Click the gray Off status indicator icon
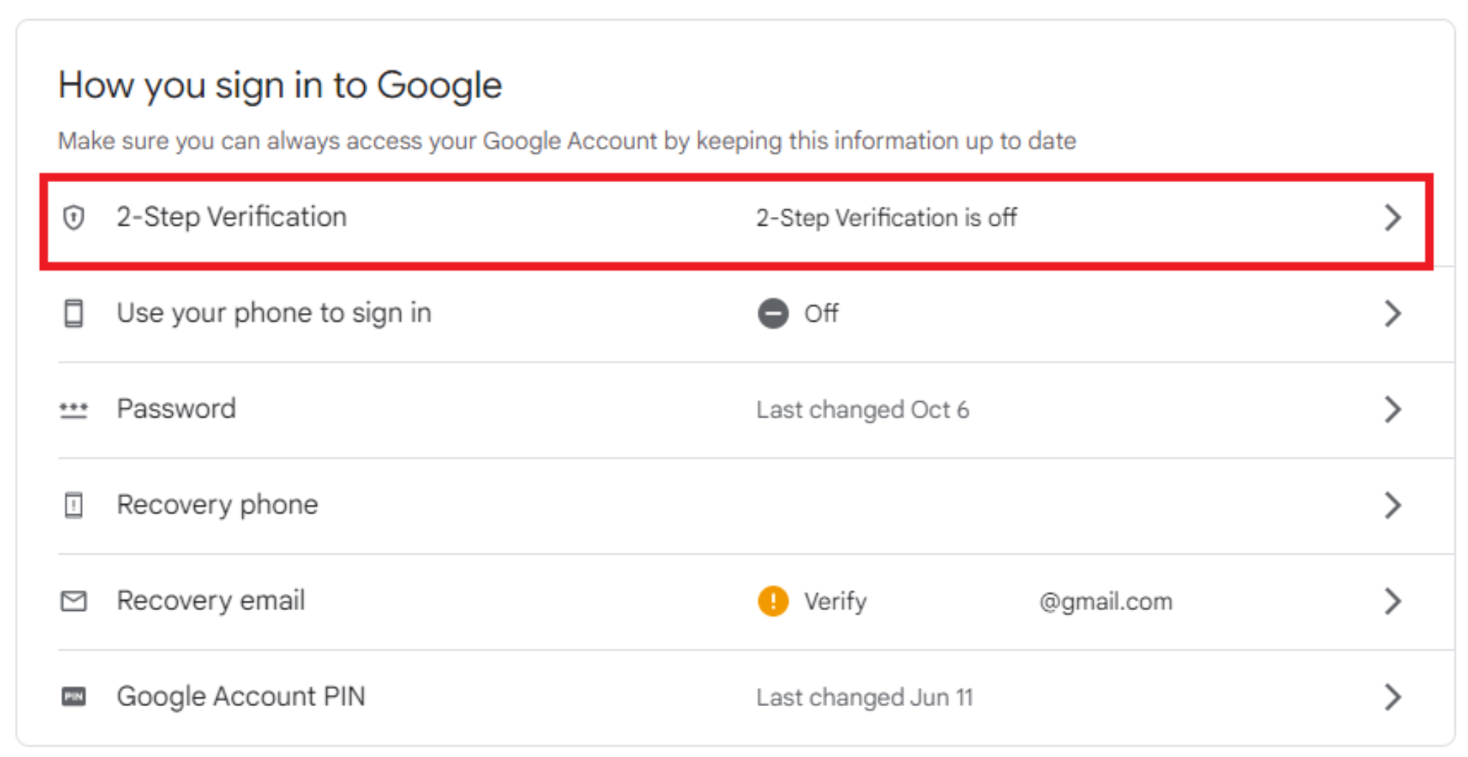Image resolution: width=1468 pixels, height=757 pixels. click(x=772, y=313)
